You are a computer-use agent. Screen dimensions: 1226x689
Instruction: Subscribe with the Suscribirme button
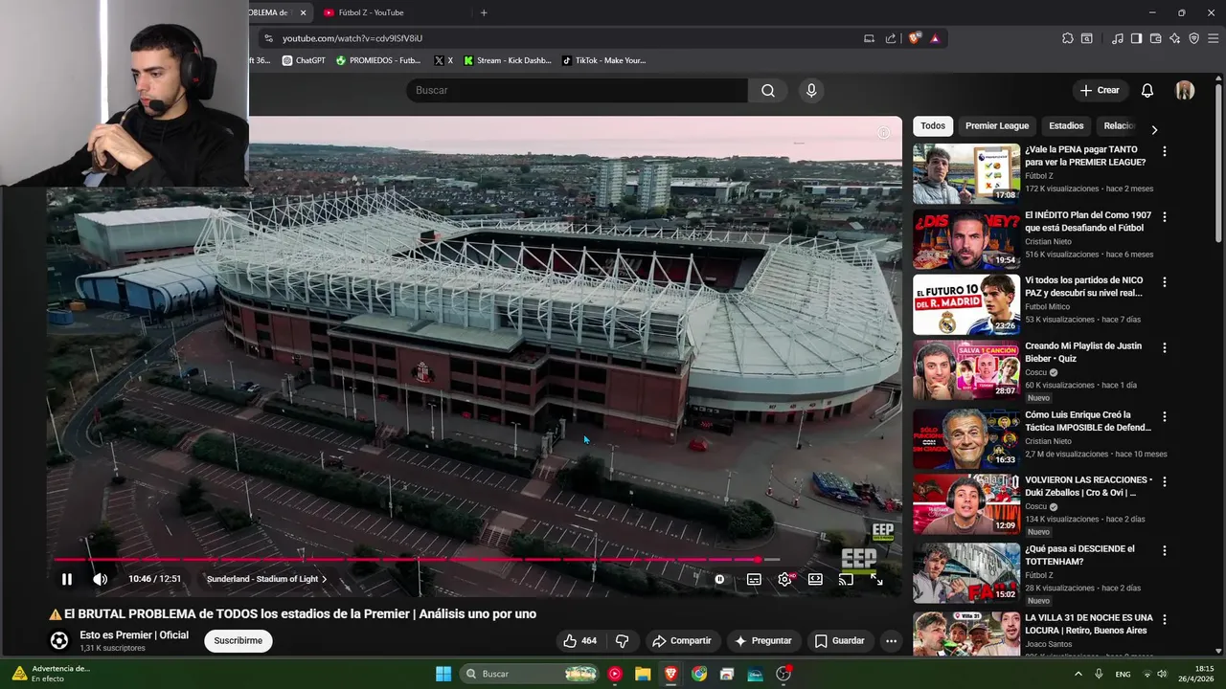click(x=238, y=641)
